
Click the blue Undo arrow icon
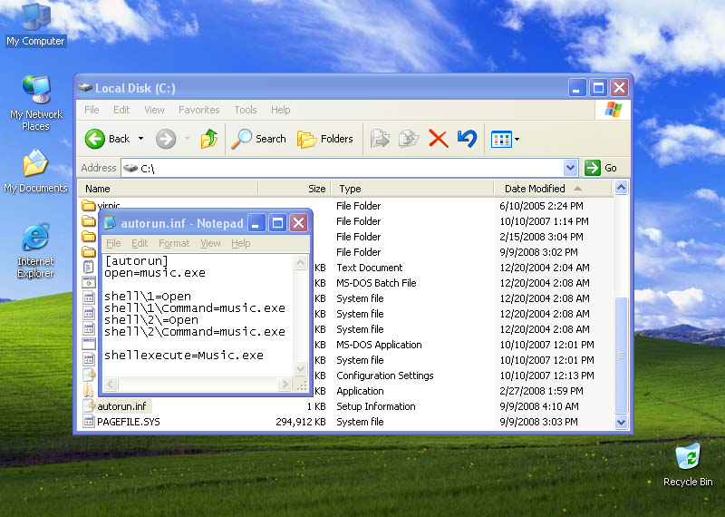pyautogui.click(x=467, y=139)
